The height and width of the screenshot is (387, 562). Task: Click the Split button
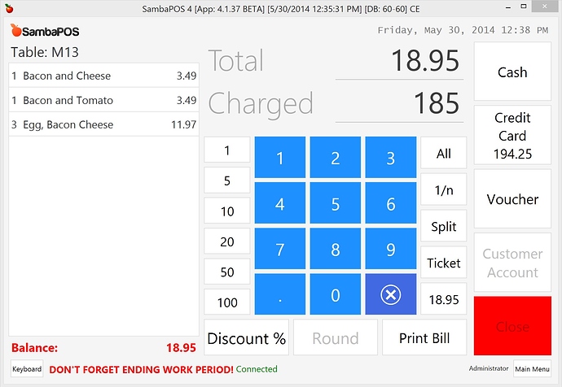pos(444,226)
